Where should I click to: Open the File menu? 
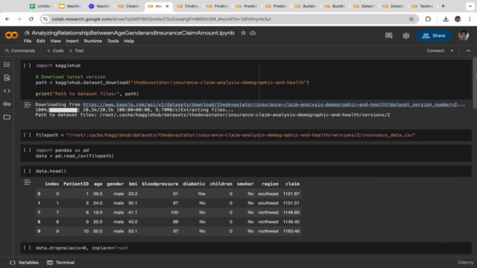[28, 41]
